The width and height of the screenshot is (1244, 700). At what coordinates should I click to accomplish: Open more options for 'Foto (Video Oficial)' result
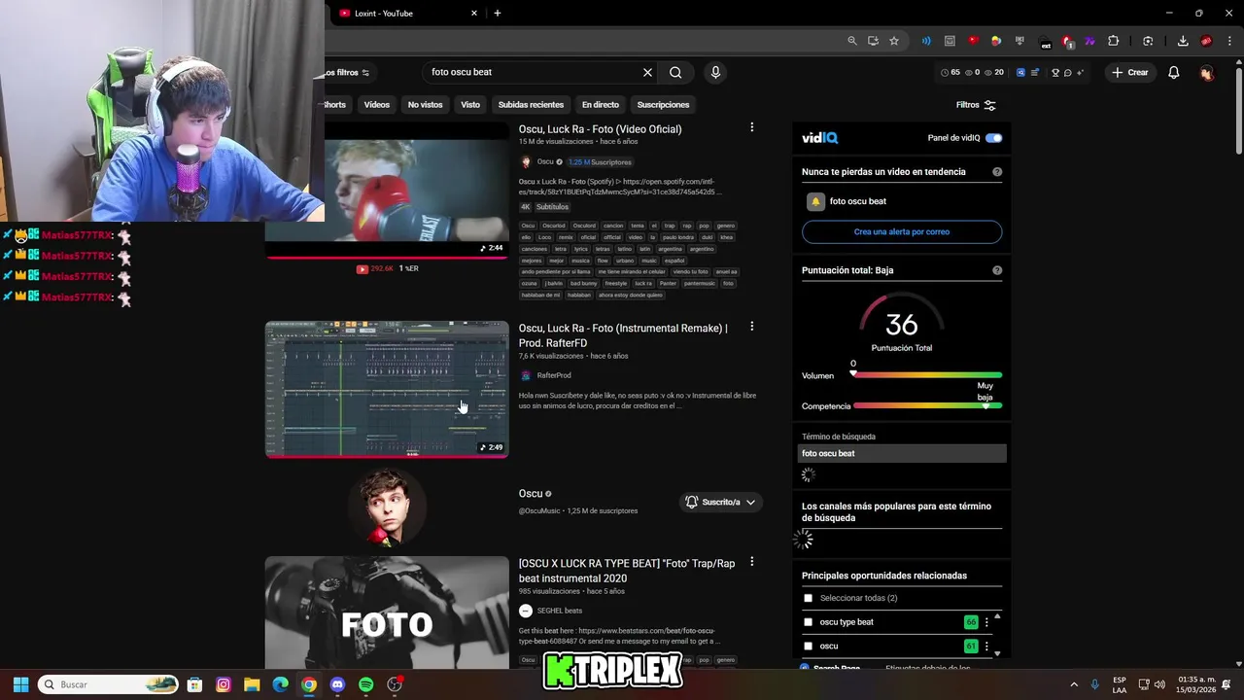(x=751, y=127)
